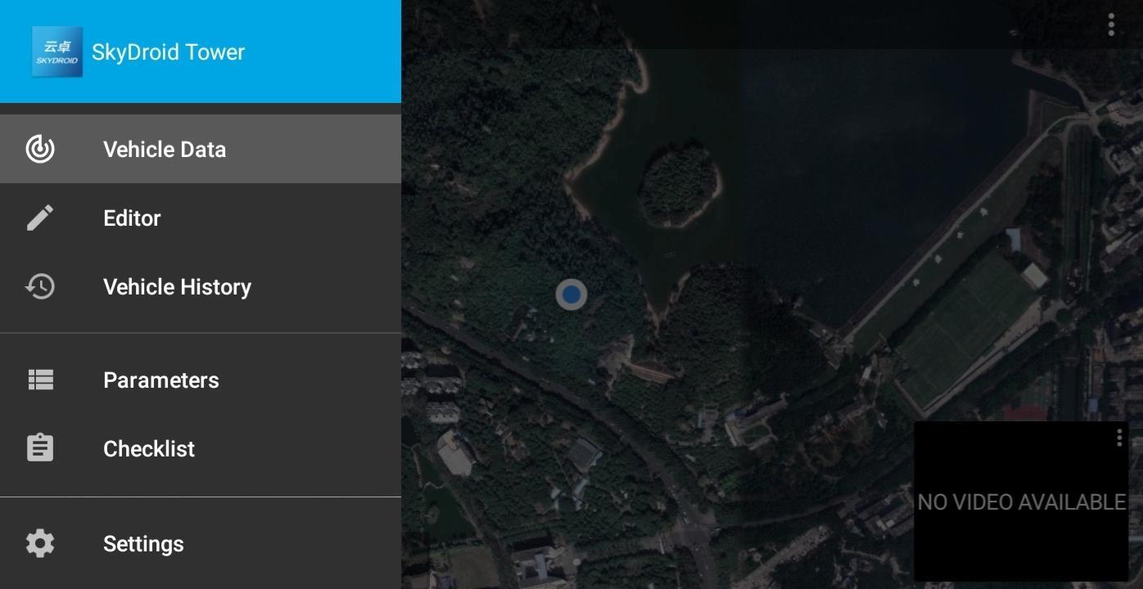
Task: Select Vehicle History in the drawer
Action: (x=201, y=286)
